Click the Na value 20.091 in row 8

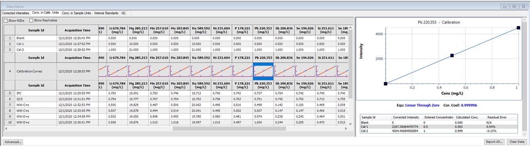coord(196,110)
